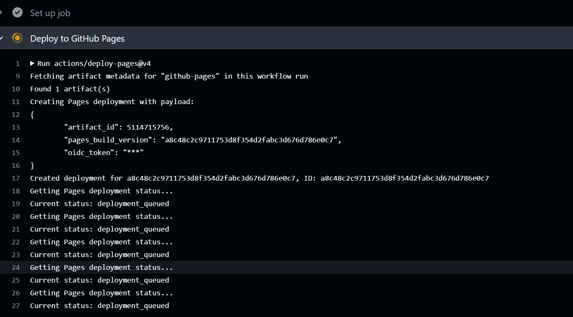Select the Deploy to GitHub Pages step header
Image resolution: width=573 pixels, height=317 pixels.
[77, 39]
